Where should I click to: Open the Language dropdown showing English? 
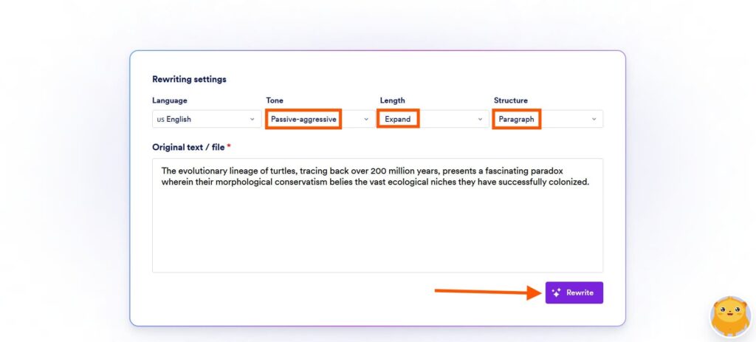pos(207,119)
